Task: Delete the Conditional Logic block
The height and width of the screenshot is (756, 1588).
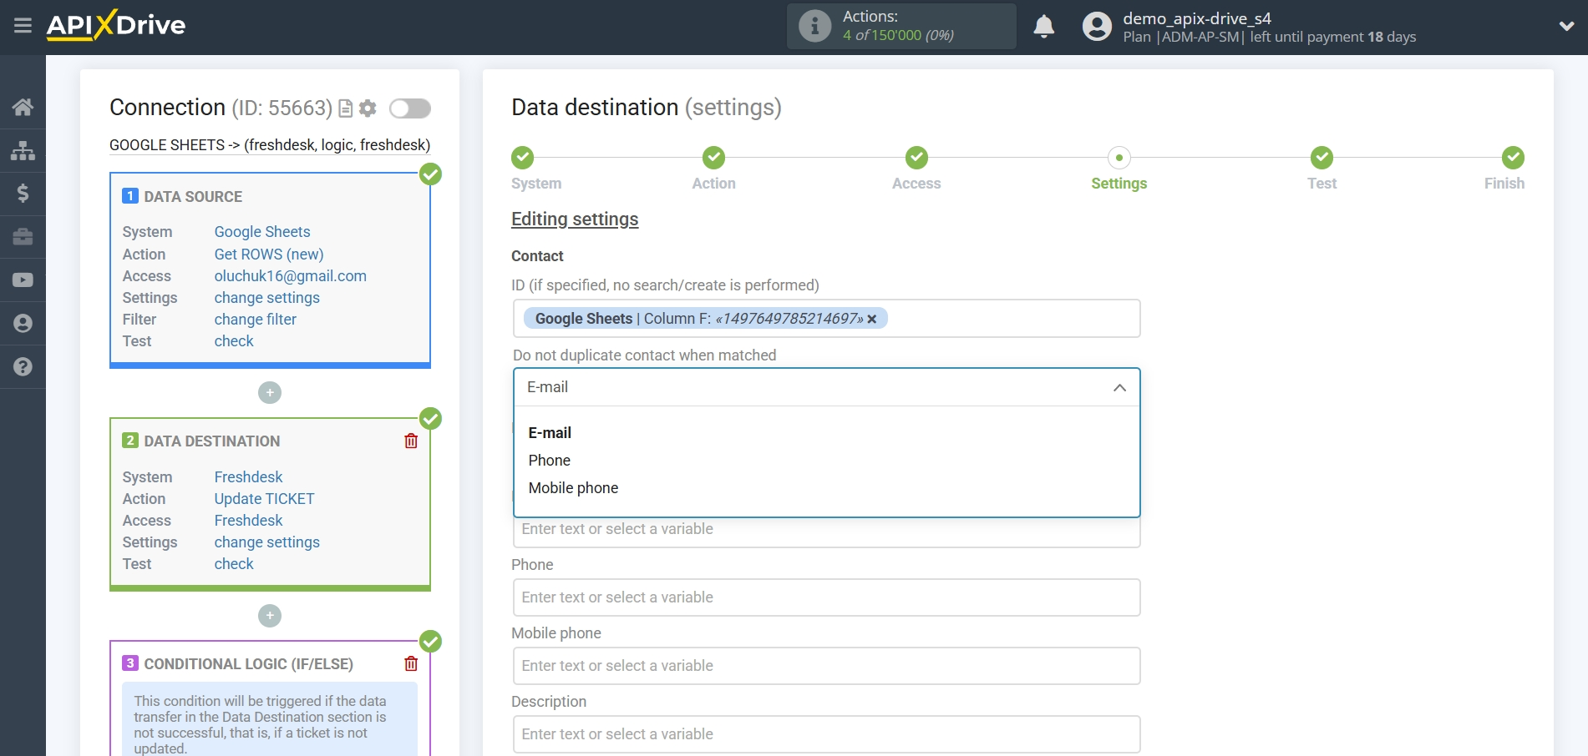Action: (411, 663)
